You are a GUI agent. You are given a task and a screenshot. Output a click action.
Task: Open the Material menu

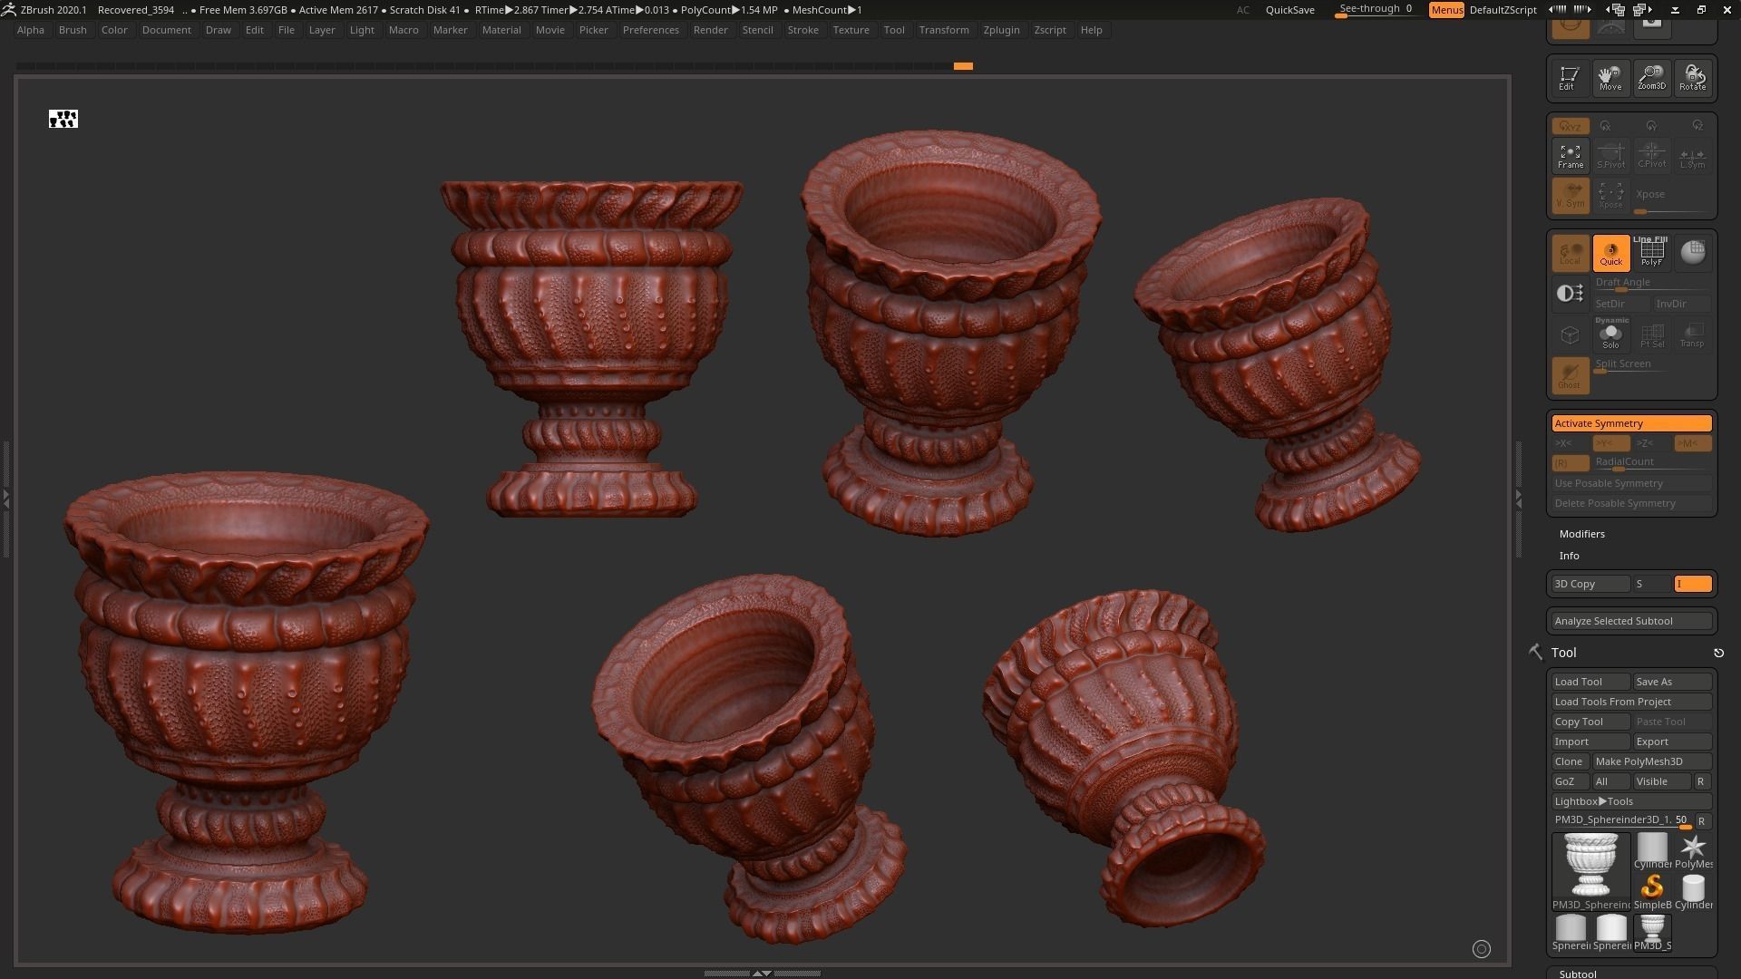click(501, 30)
